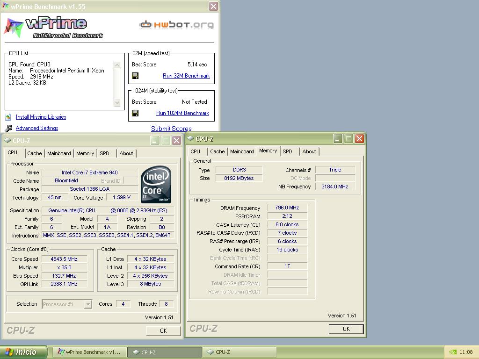Viewport: 479px width, 359px height.
Task: Close the right CPU-Z Memory window
Action: pos(359,138)
